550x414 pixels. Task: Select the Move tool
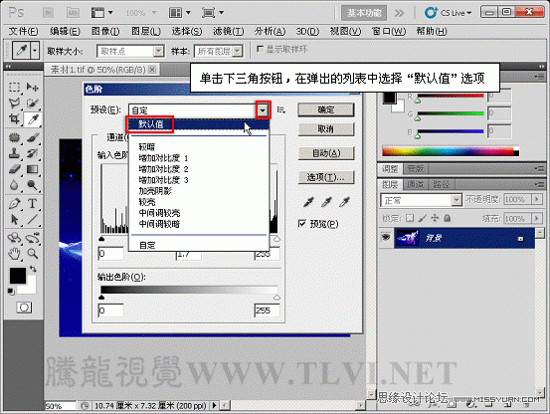pyautogui.click(x=32, y=87)
